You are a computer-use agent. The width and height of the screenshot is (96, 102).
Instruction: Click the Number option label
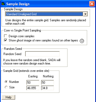pos(14,82)
